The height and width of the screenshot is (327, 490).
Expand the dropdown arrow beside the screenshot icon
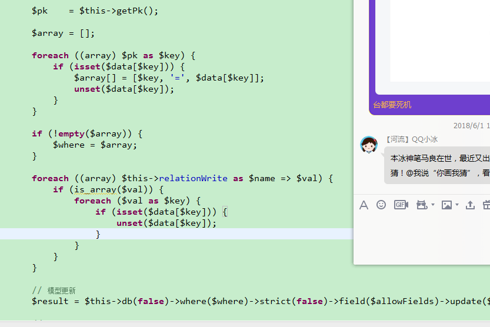point(433,205)
